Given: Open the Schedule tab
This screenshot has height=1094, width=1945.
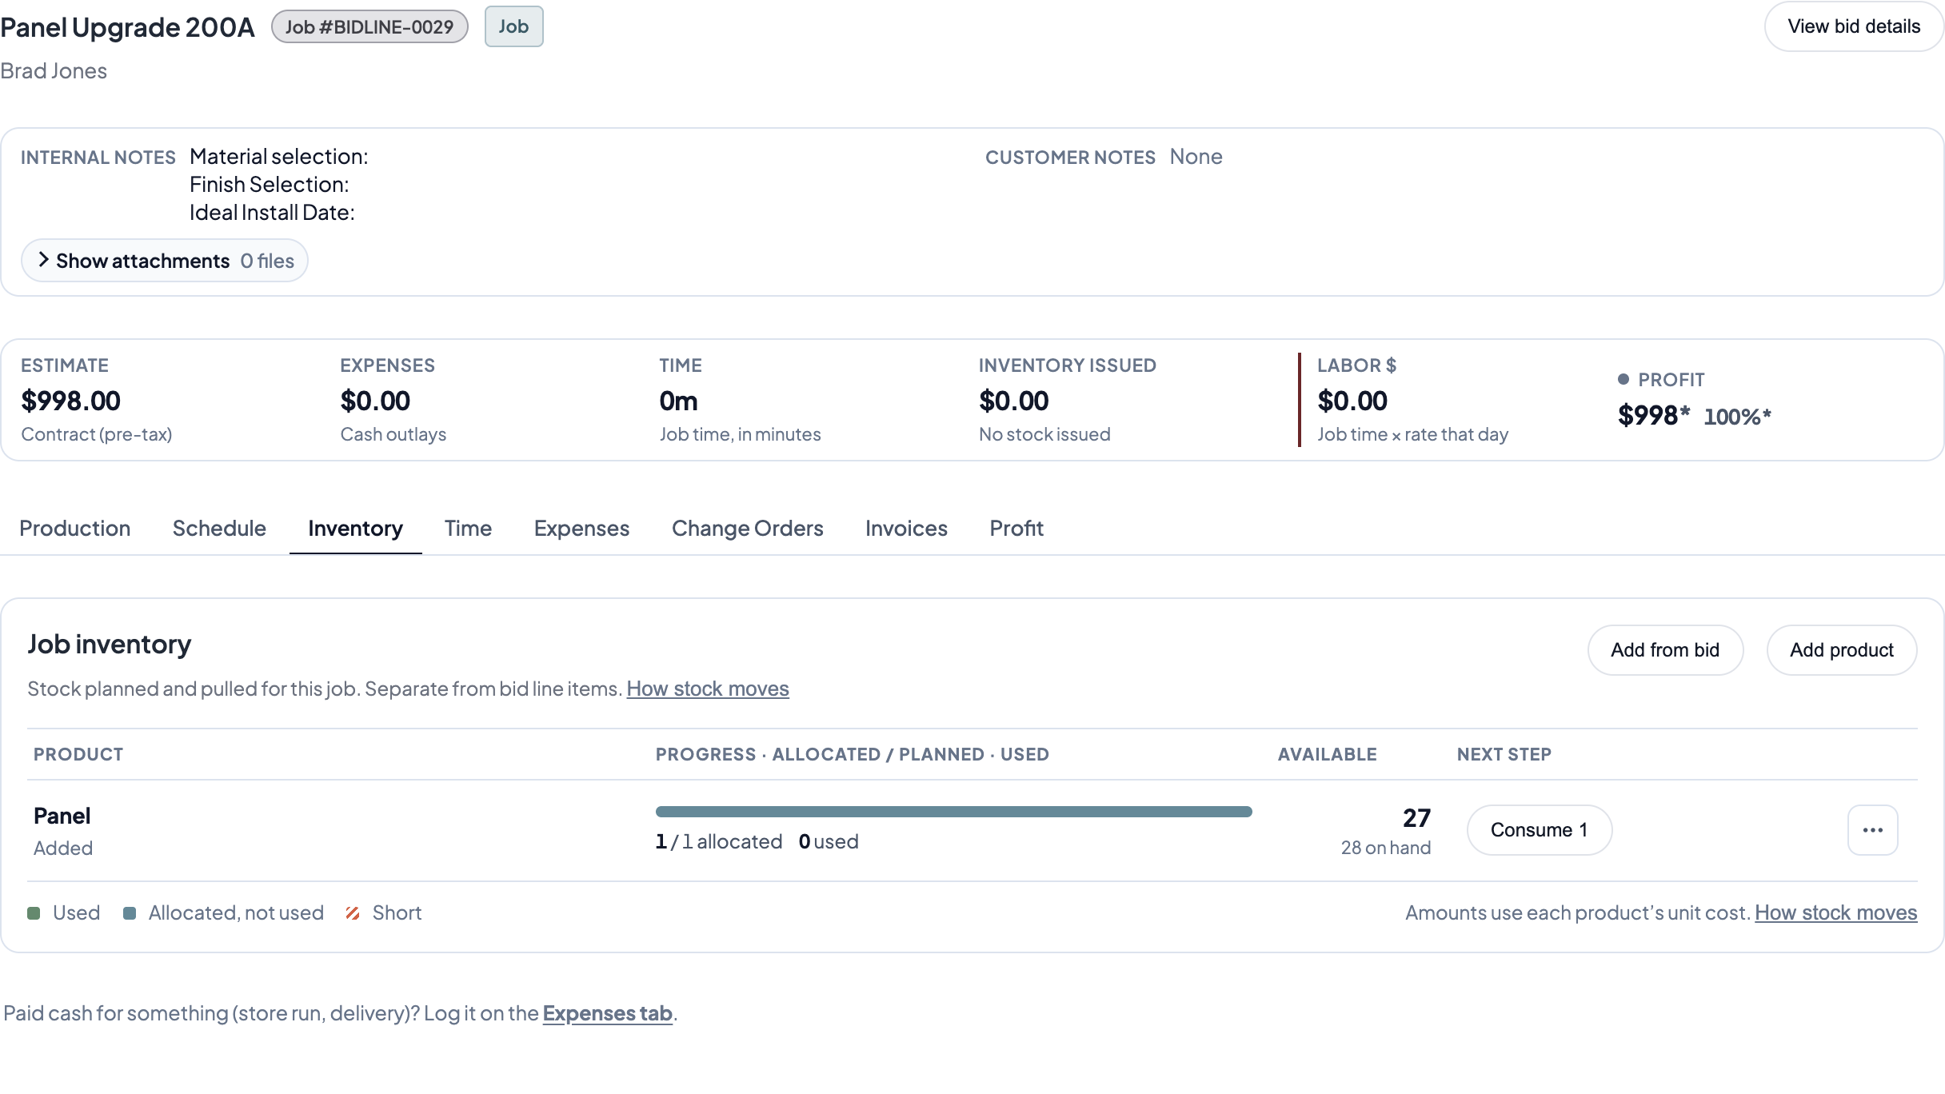Looking at the screenshot, I should click(x=219, y=528).
